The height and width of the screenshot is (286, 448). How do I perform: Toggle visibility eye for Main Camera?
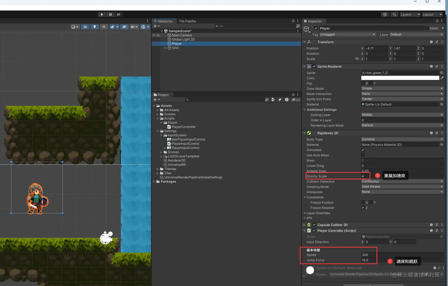(154, 35)
